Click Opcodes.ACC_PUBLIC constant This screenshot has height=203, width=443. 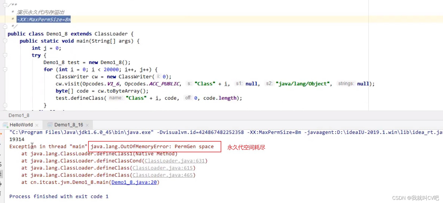coord(152,84)
